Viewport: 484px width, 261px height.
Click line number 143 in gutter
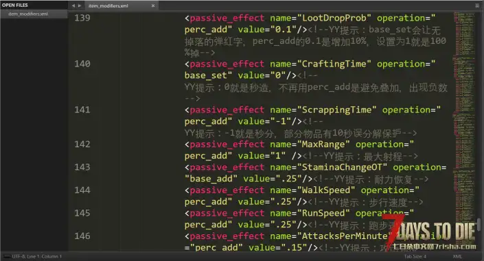click(82, 167)
